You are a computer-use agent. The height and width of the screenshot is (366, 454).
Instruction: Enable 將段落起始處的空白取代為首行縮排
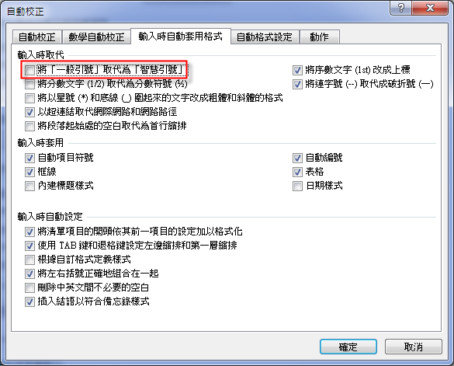coord(29,126)
